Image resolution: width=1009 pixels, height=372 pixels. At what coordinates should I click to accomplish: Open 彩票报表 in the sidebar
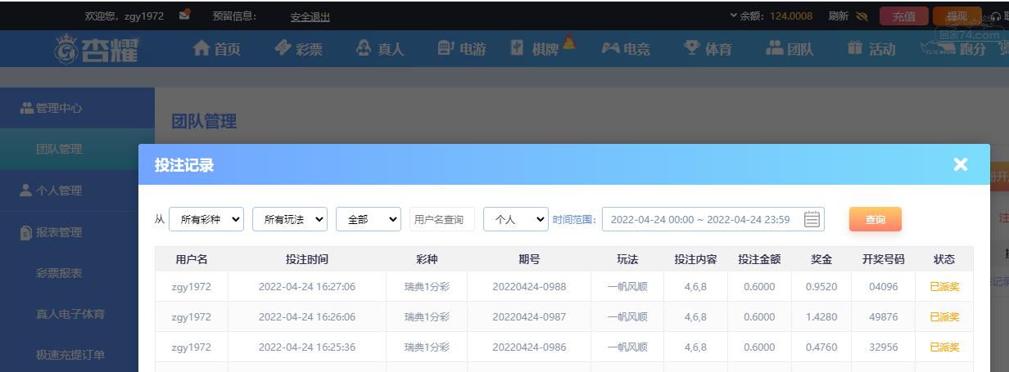coord(59,273)
